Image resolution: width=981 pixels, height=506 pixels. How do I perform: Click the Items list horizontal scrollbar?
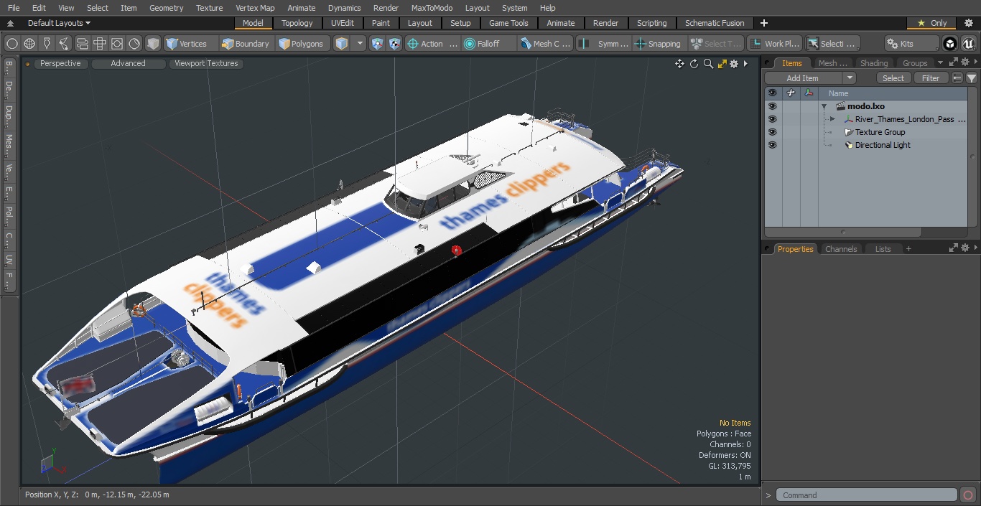pyautogui.click(x=843, y=232)
